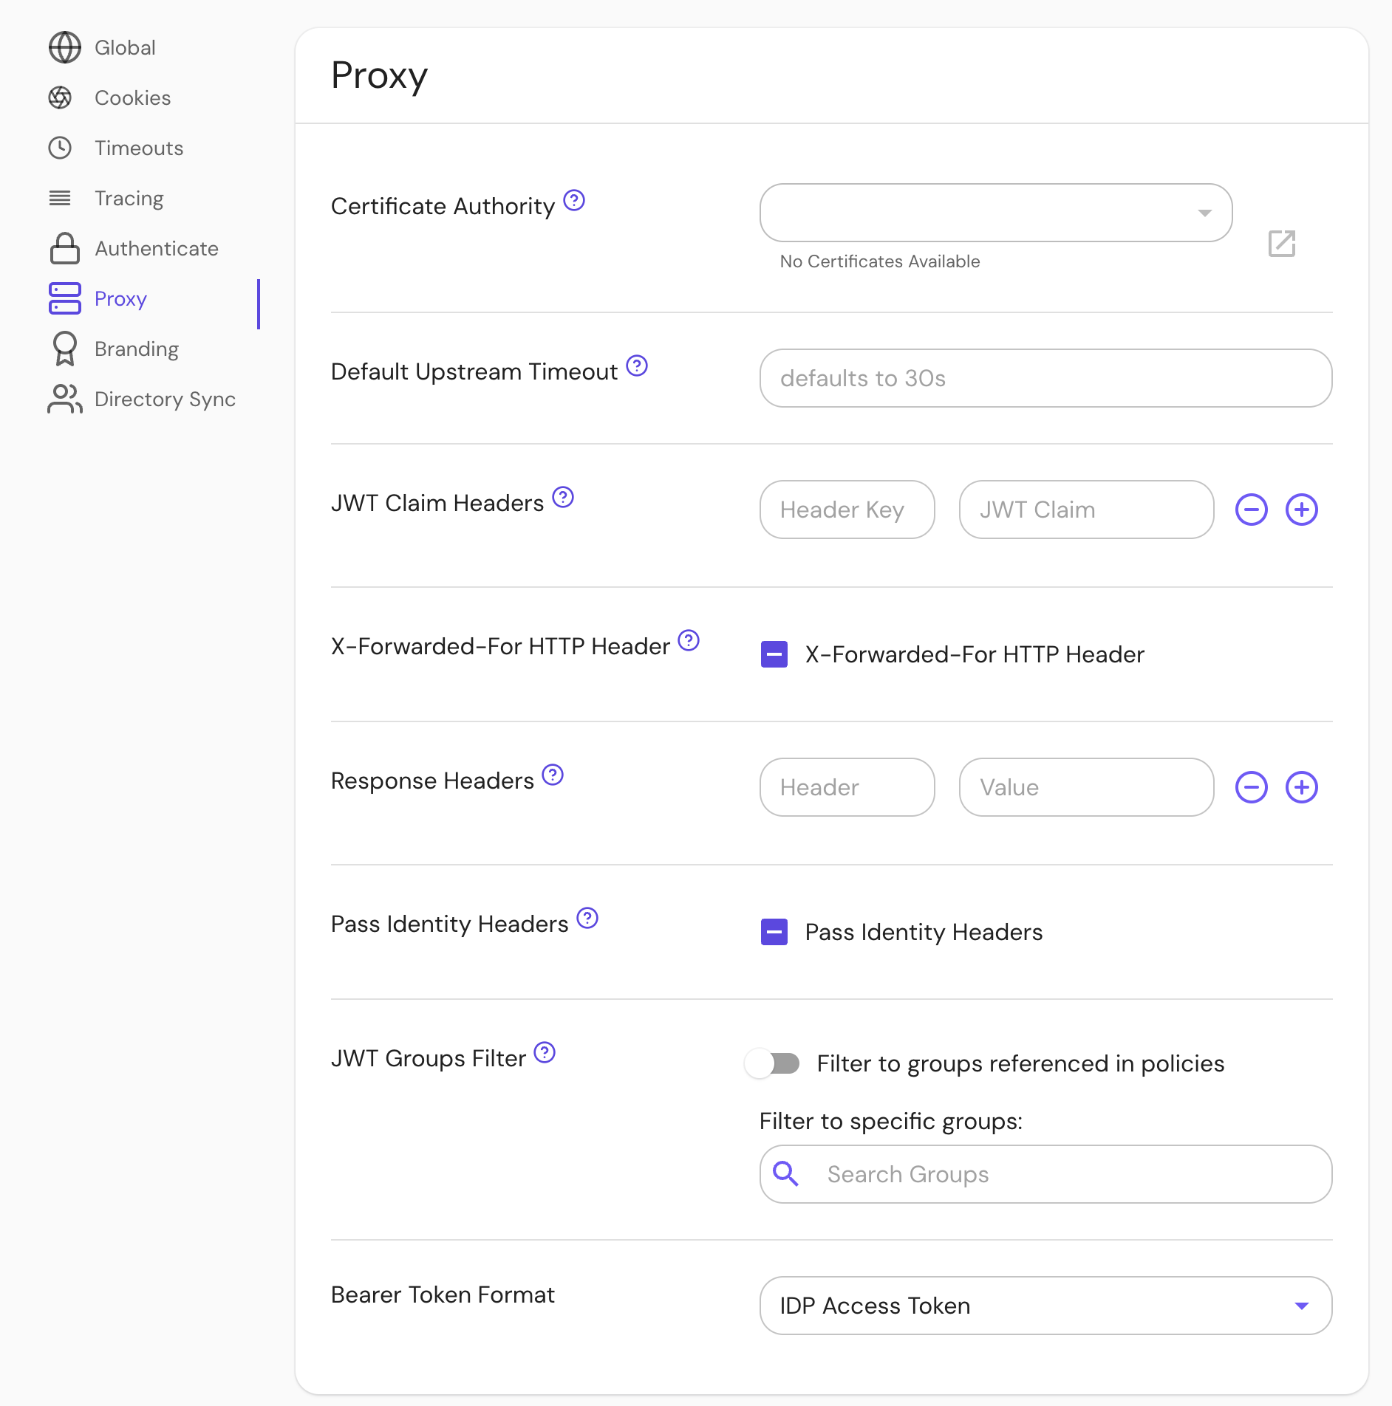Remove the JWT Claim Headers row with minus icon
Viewport: 1392px width, 1406px height.
tap(1251, 510)
